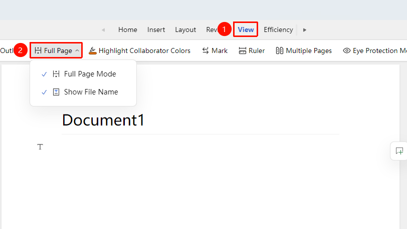Click the Mark button
Image resolution: width=407 pixels, height=229 pixels.
tap(215, 50)
